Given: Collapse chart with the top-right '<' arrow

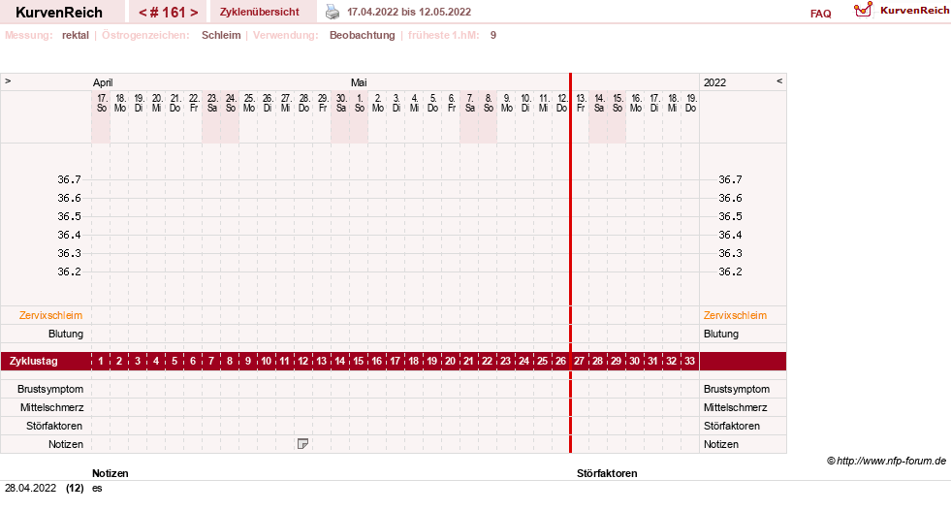Looking at the screenshot, I should click(x=779, y=80).
